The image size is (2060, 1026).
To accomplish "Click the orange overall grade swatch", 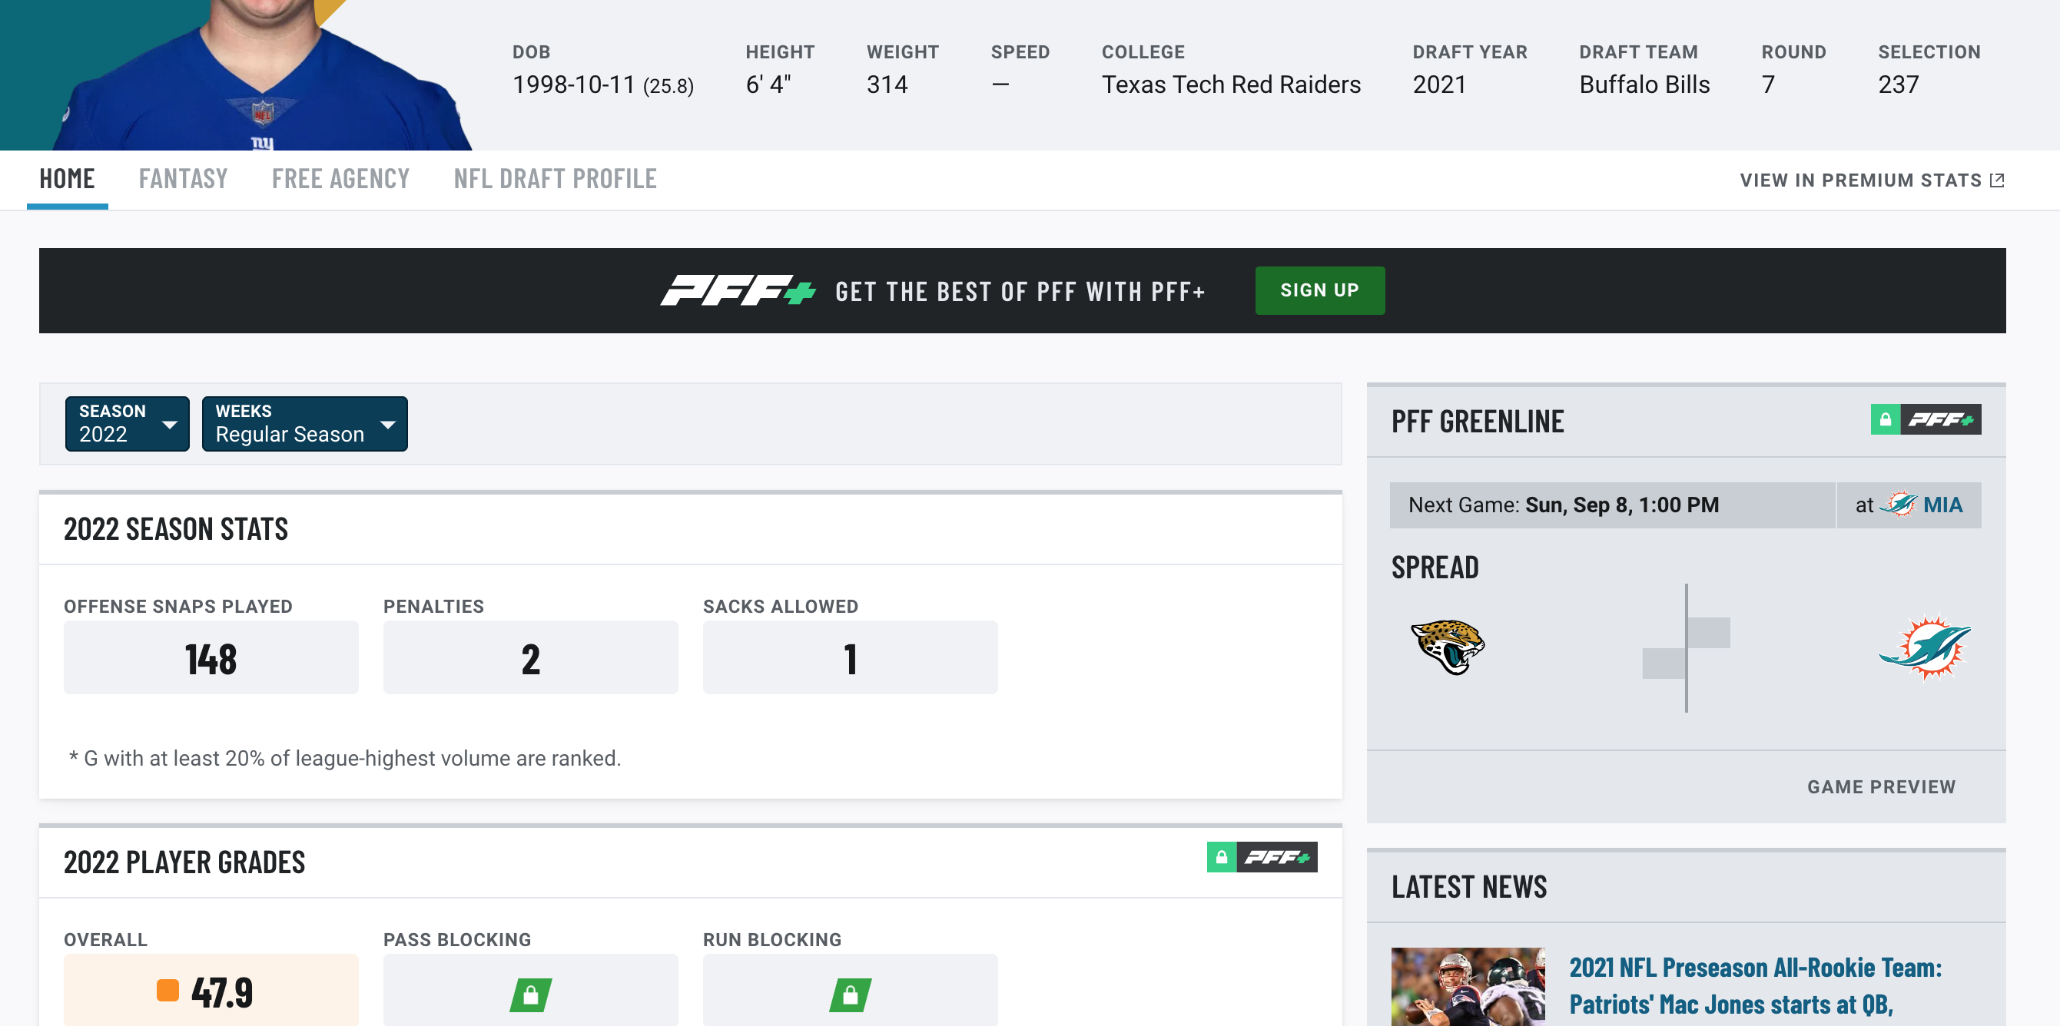I will [168, 990].
